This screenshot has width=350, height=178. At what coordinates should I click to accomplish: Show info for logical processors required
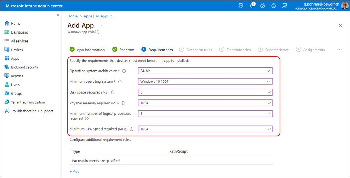click(87, 119)
